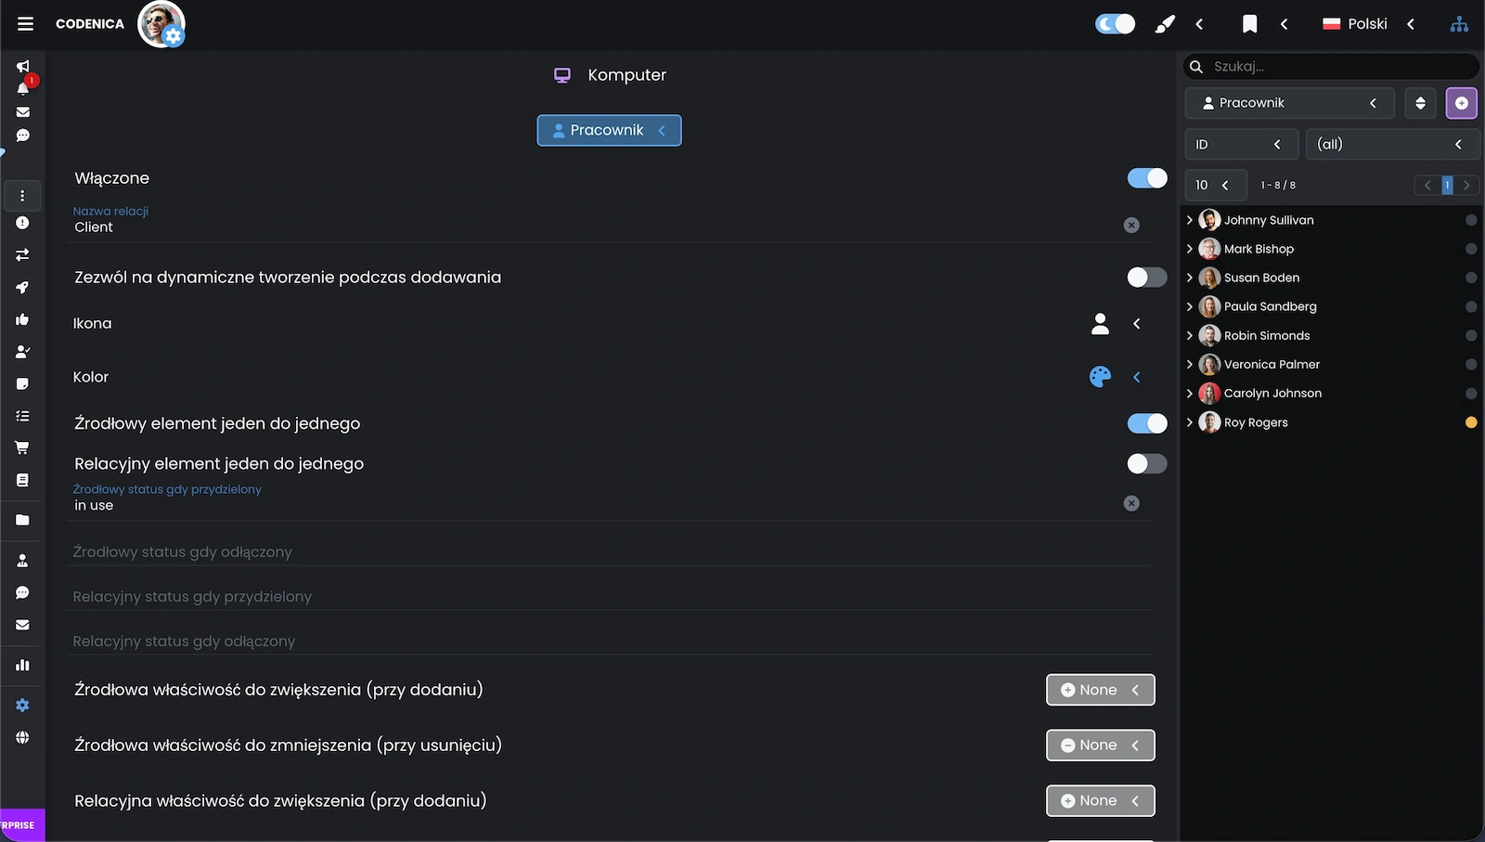Open the megaphone announcements icon in sidebar
The width and height of the screenshot is (1485, 842).
click(22, 67)
